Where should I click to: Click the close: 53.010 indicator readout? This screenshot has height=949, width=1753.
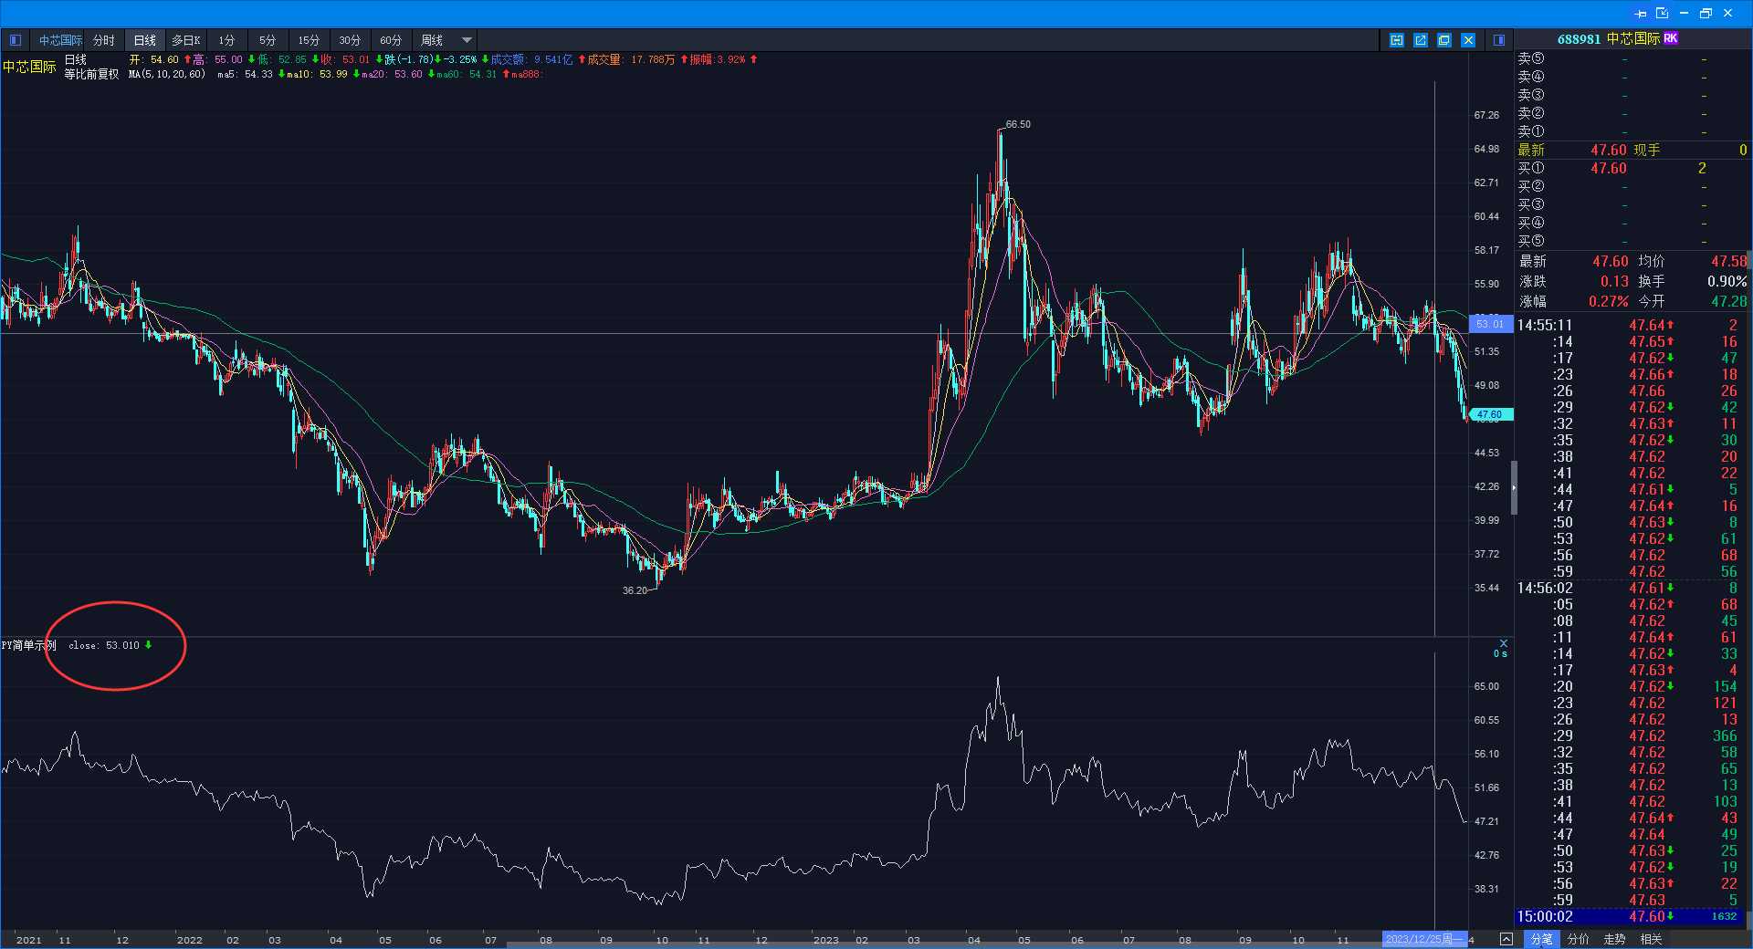104,645
